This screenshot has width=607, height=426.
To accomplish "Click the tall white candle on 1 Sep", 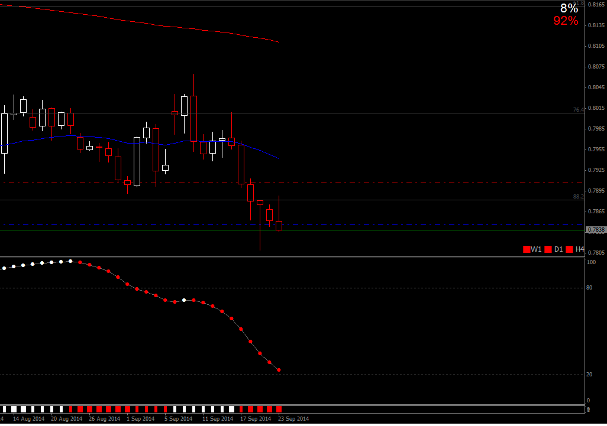I will (137, 161).
